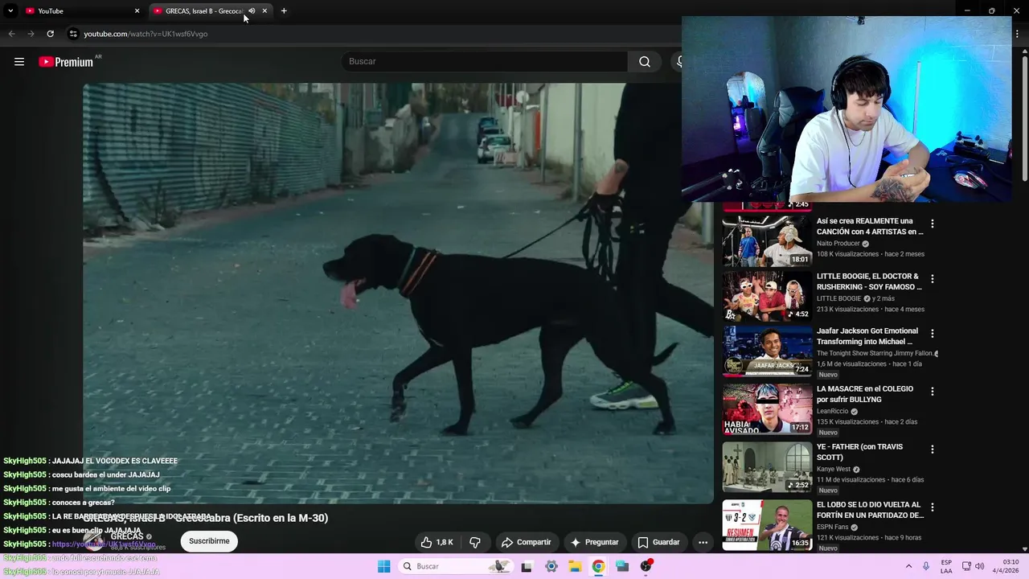Switch to Chrome in the taskbar

point(598,566)
